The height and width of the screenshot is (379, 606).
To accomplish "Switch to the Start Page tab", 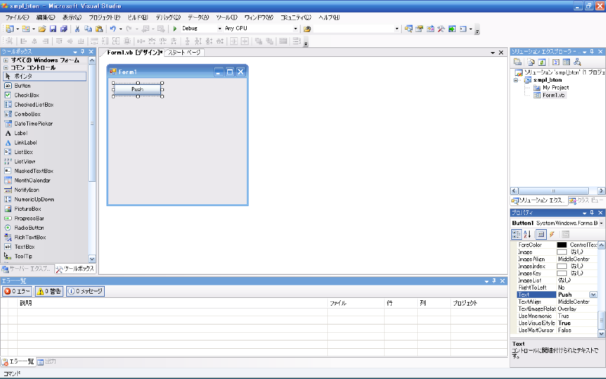I will (185, 53).
